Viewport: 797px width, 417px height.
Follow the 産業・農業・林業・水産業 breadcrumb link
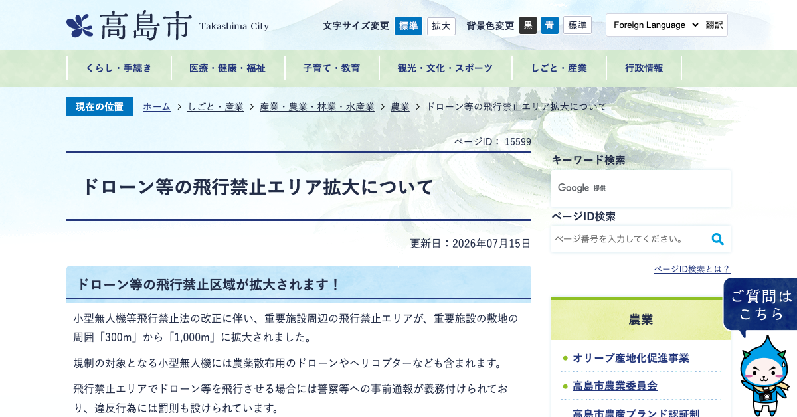317,106
